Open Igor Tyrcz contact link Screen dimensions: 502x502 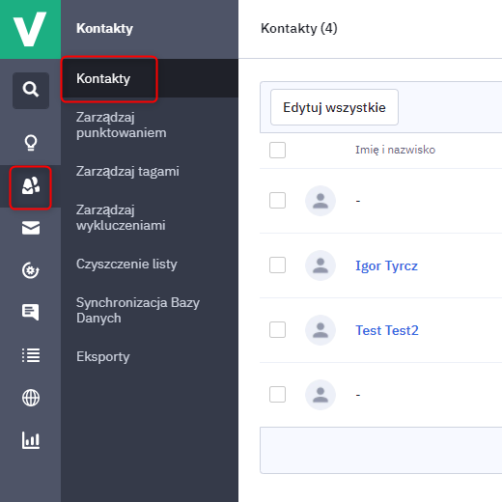tap(386, 265)
